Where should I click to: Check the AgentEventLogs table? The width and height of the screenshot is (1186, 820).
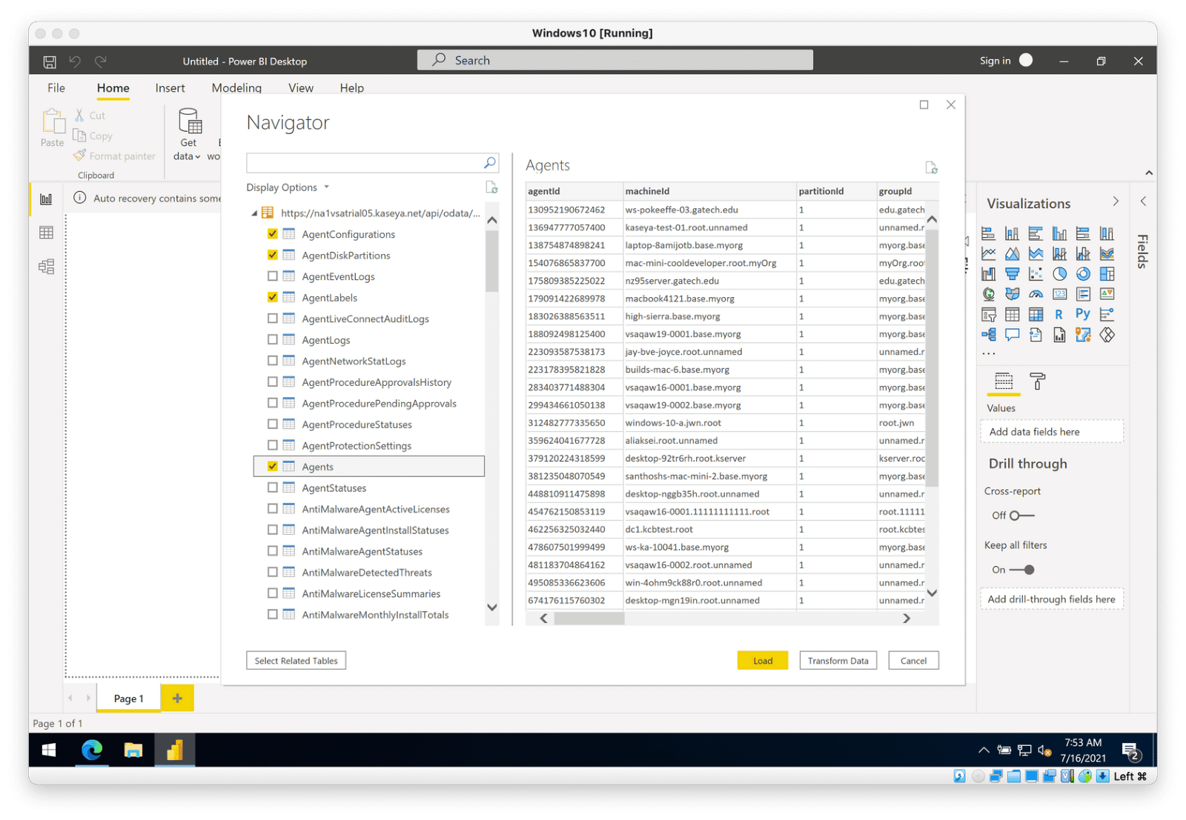point(273,276)
